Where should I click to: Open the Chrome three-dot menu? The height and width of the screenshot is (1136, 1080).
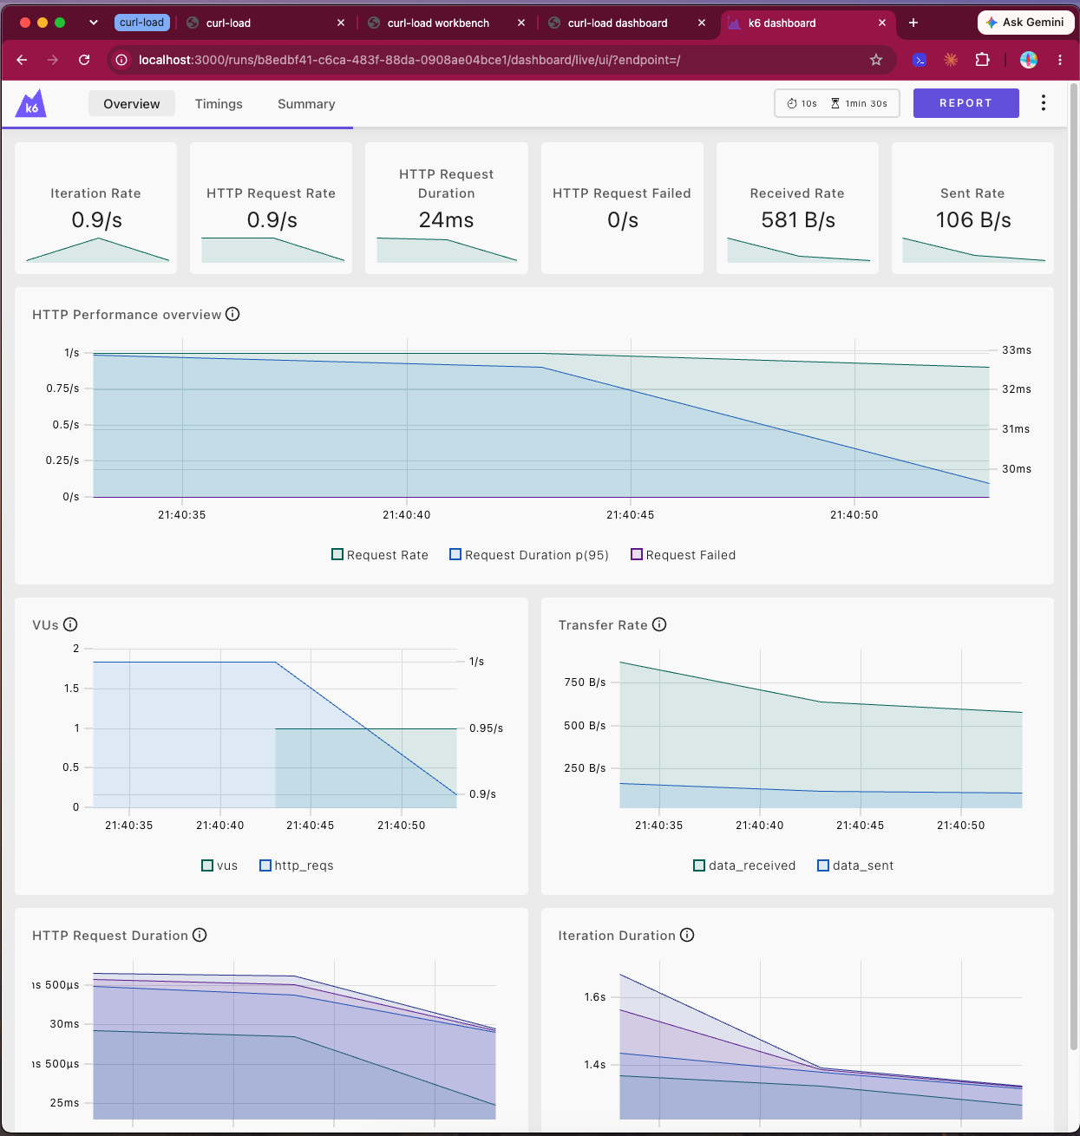(1060, 60)
